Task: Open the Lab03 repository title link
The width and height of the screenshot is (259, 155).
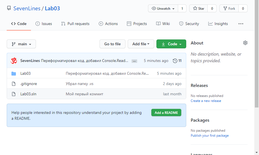Action: coord(52,8)
